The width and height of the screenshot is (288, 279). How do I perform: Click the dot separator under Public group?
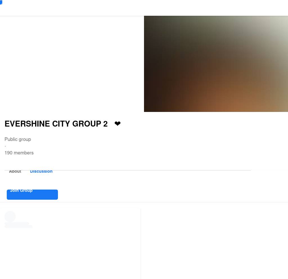point(5,146)
